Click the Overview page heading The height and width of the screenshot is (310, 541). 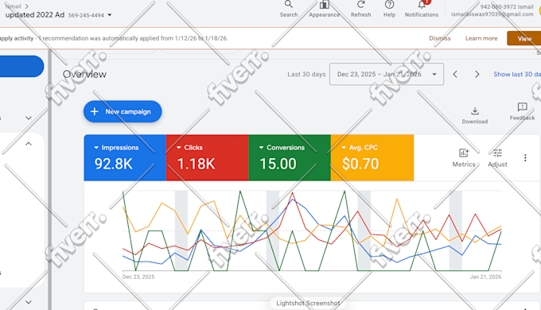coord(84,74)
